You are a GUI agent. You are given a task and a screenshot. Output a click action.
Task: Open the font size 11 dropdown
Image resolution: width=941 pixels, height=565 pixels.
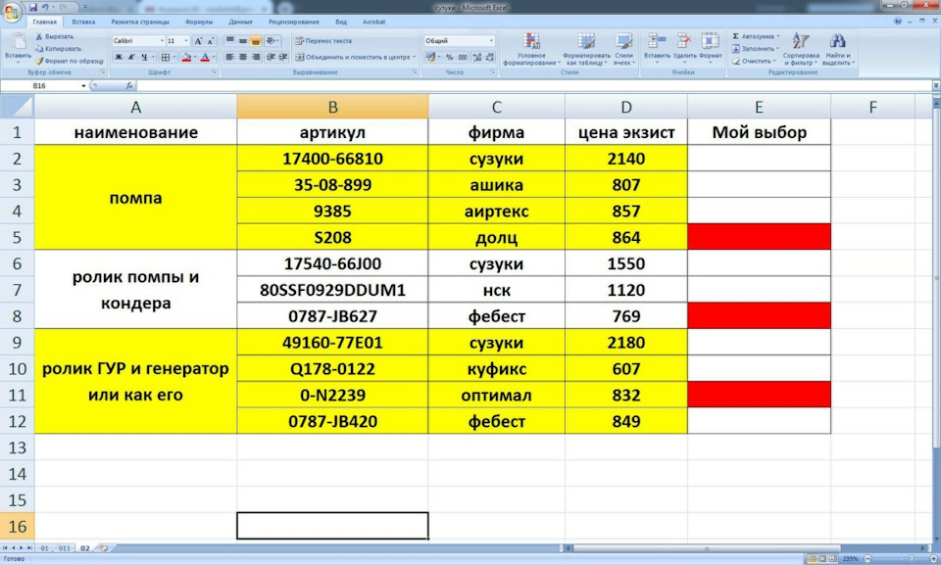[x=186, y=41]
